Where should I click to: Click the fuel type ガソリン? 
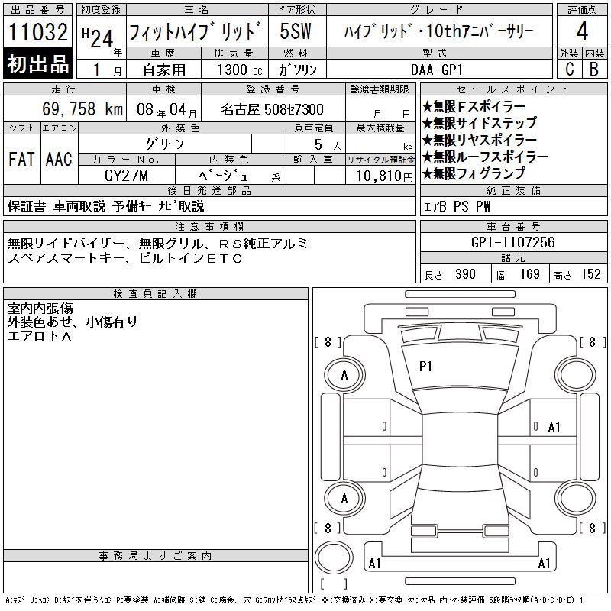pos(297,70)
